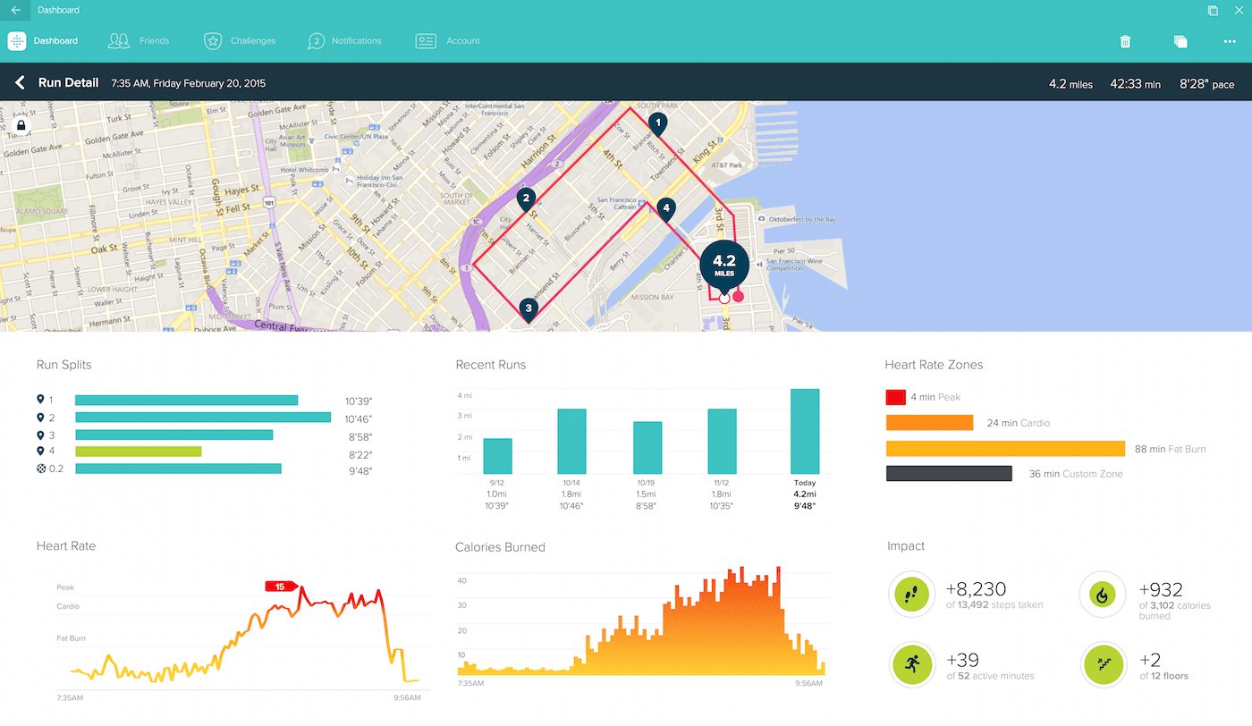
Task: Open the Challenges star icon
Action: point(213,41)
